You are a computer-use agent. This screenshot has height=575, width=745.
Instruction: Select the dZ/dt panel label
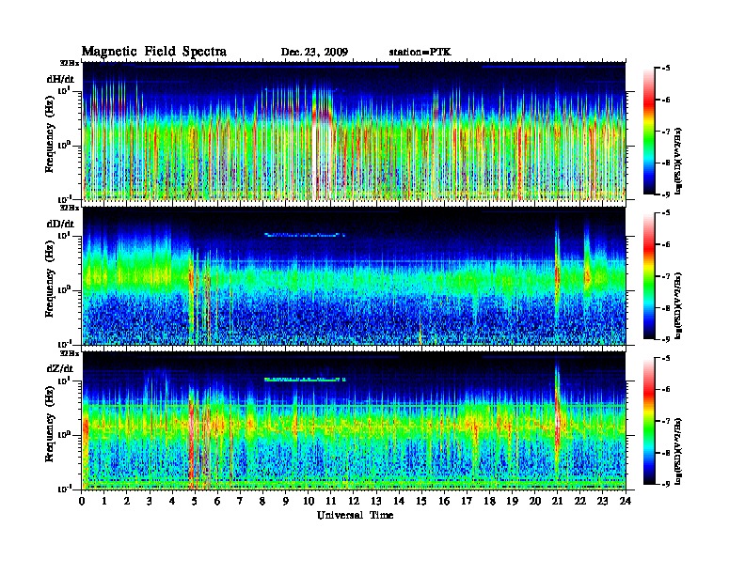(60, 368)
